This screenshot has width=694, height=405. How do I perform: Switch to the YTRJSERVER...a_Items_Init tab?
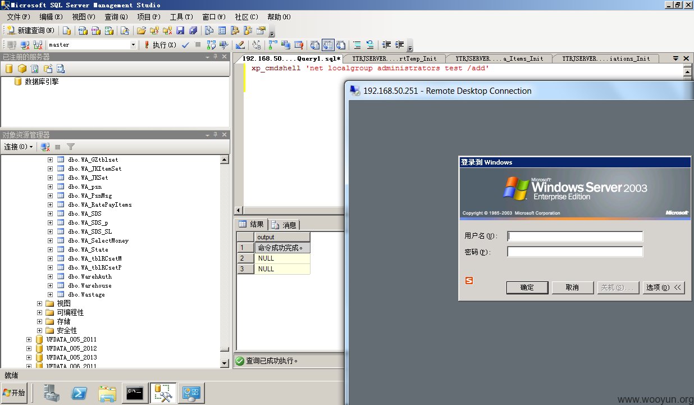pyautogui.click(x=499, y=58)
